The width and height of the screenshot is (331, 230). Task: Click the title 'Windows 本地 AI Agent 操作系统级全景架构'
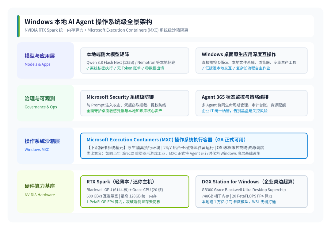pyautogui.click(x=88, y=22)
